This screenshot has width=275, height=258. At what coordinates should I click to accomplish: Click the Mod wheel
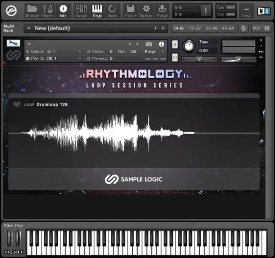(x=18, y=238)
